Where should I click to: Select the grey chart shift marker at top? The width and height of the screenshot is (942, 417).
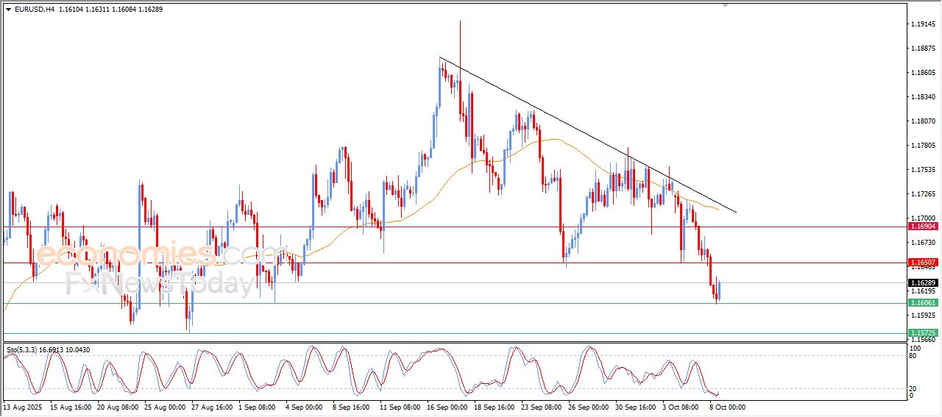pos(726,6)
